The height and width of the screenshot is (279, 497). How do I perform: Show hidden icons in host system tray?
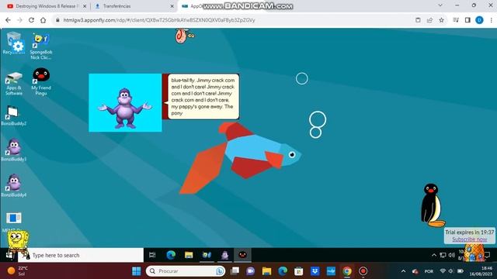tap(403, 271)
